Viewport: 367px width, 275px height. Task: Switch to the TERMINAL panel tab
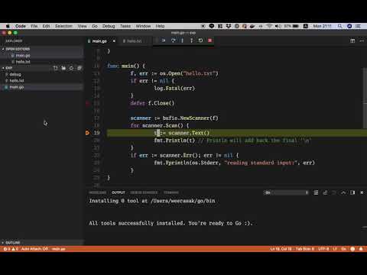coord(171,192)
